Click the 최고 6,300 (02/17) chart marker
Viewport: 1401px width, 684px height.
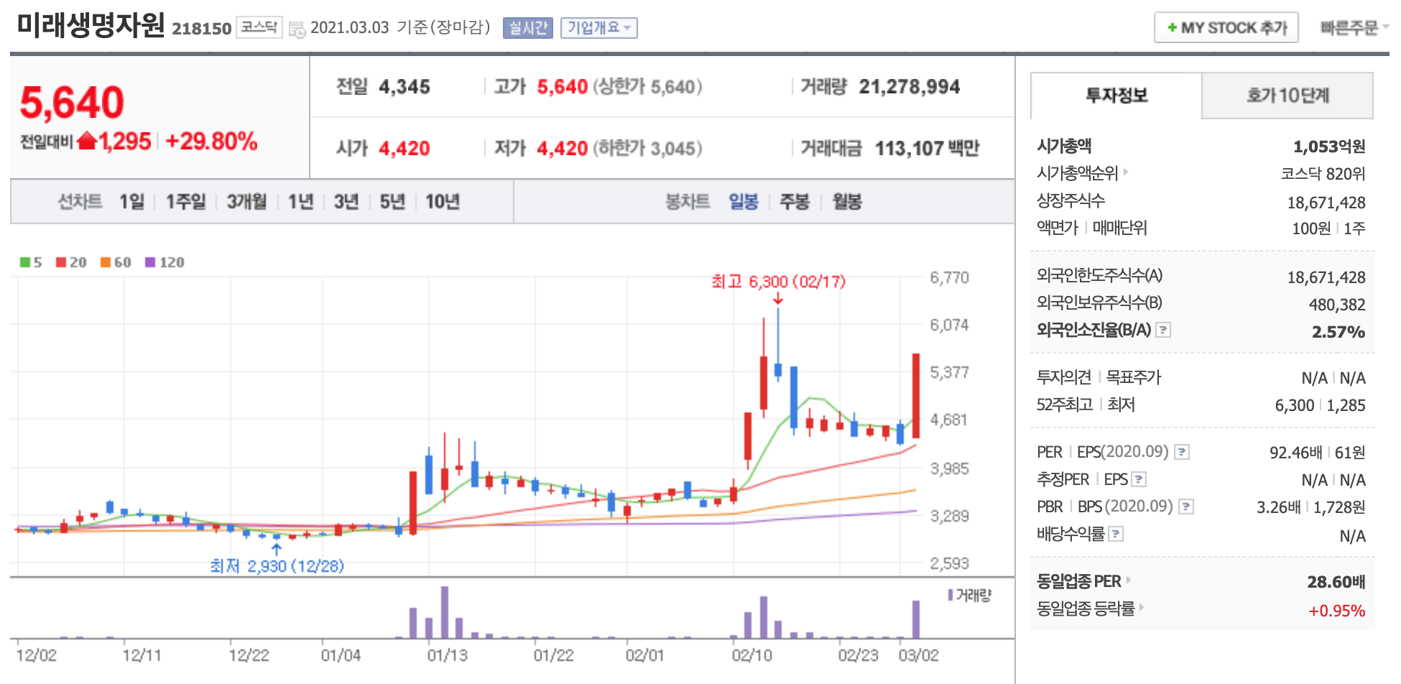pyautogui.click(x=778, y=282)
